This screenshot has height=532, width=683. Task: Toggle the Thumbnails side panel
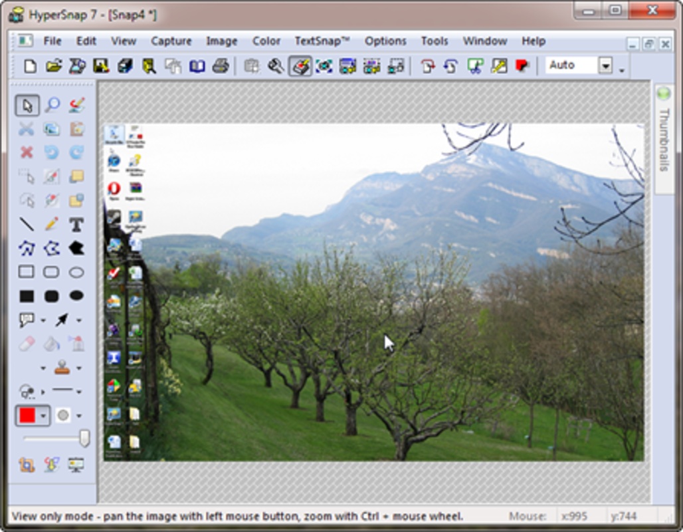(663, 138)
